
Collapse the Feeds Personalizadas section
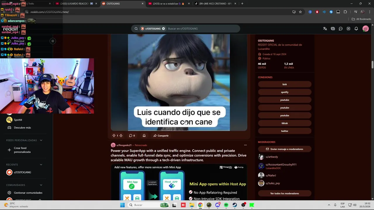41,140
